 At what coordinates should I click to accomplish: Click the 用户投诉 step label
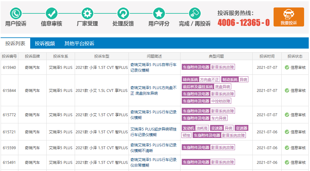tap(16, 24)
